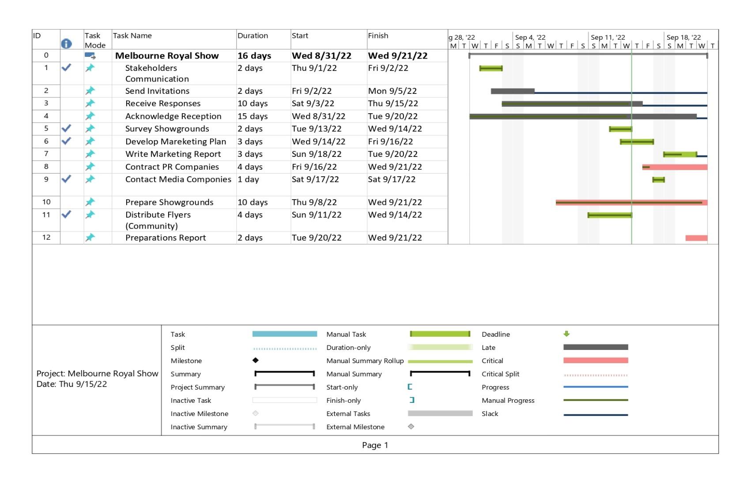
Task: Click the Develop Marketing Plan Gantt bar
Action: (x=637, y=141)
